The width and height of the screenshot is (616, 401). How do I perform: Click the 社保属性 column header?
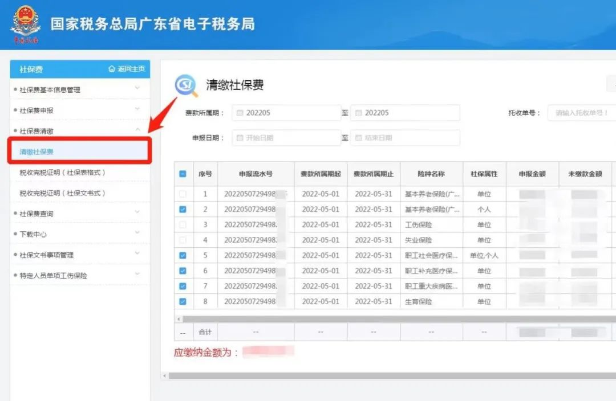pos(484,174)
